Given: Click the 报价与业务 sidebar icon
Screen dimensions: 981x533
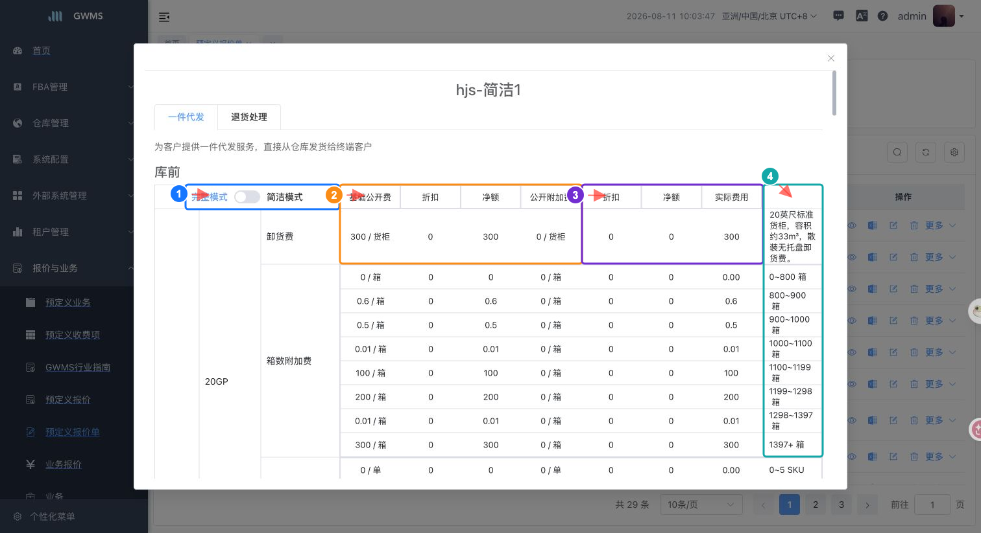Looking at the screenshot, I should tap(18, 268).
